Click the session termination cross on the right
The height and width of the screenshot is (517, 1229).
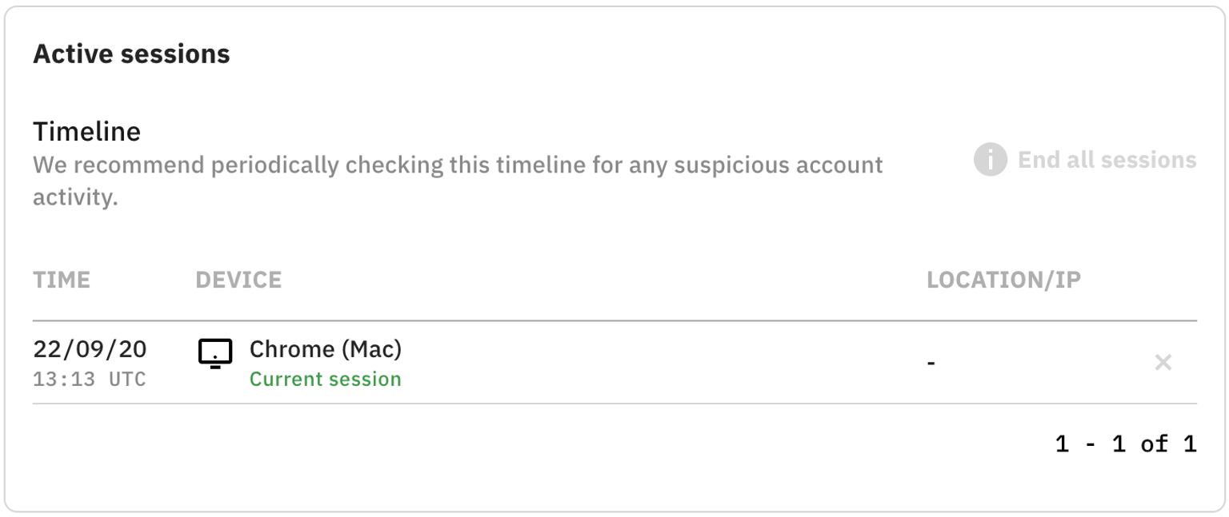click(1164, 362)
